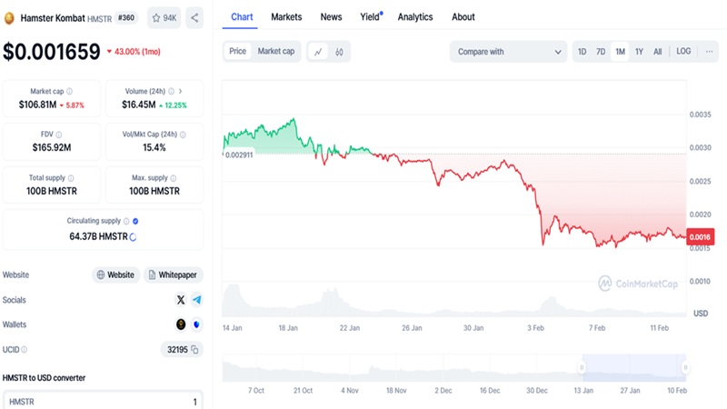The image size is (727, 409).
Task: Expand the Volume (24h) chevron
Action: point(180,92)
